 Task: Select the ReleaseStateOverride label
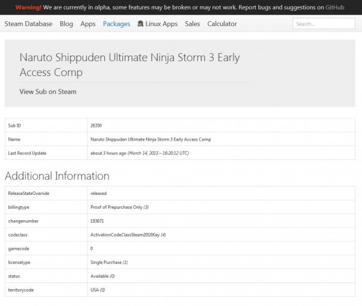click(28, 193)
